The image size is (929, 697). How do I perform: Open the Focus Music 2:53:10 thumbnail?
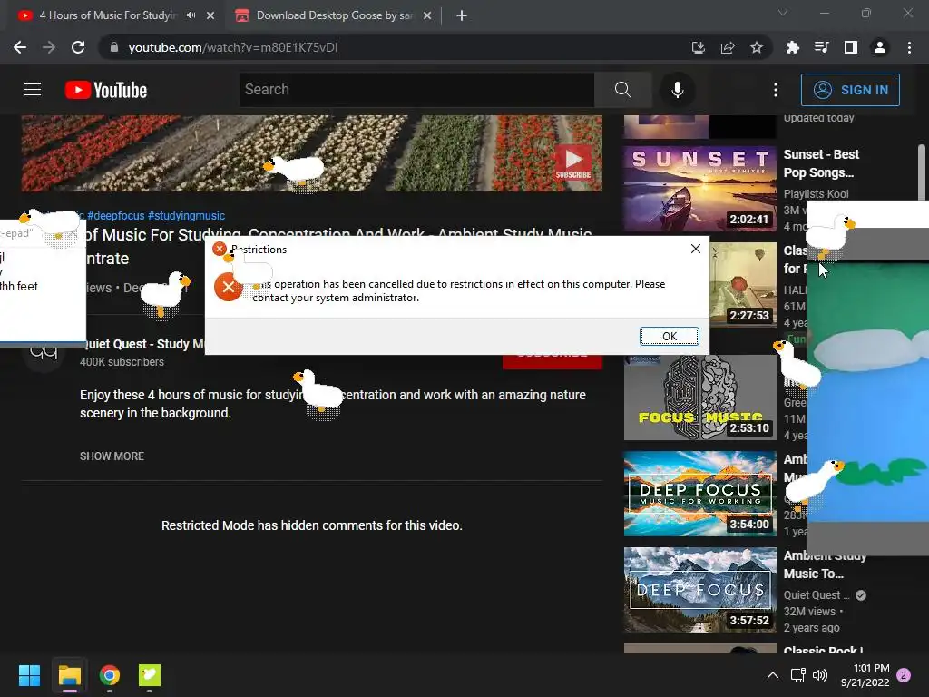pyautogui.click(x=699, y=398)
